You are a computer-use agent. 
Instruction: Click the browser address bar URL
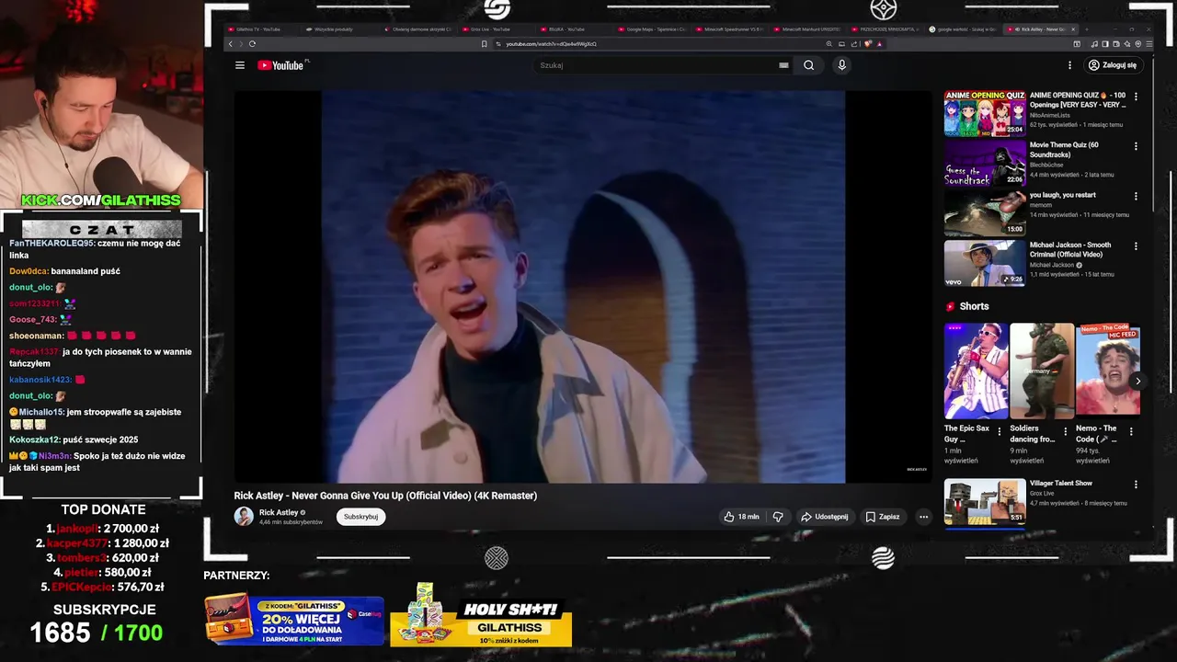pos(551,43)
